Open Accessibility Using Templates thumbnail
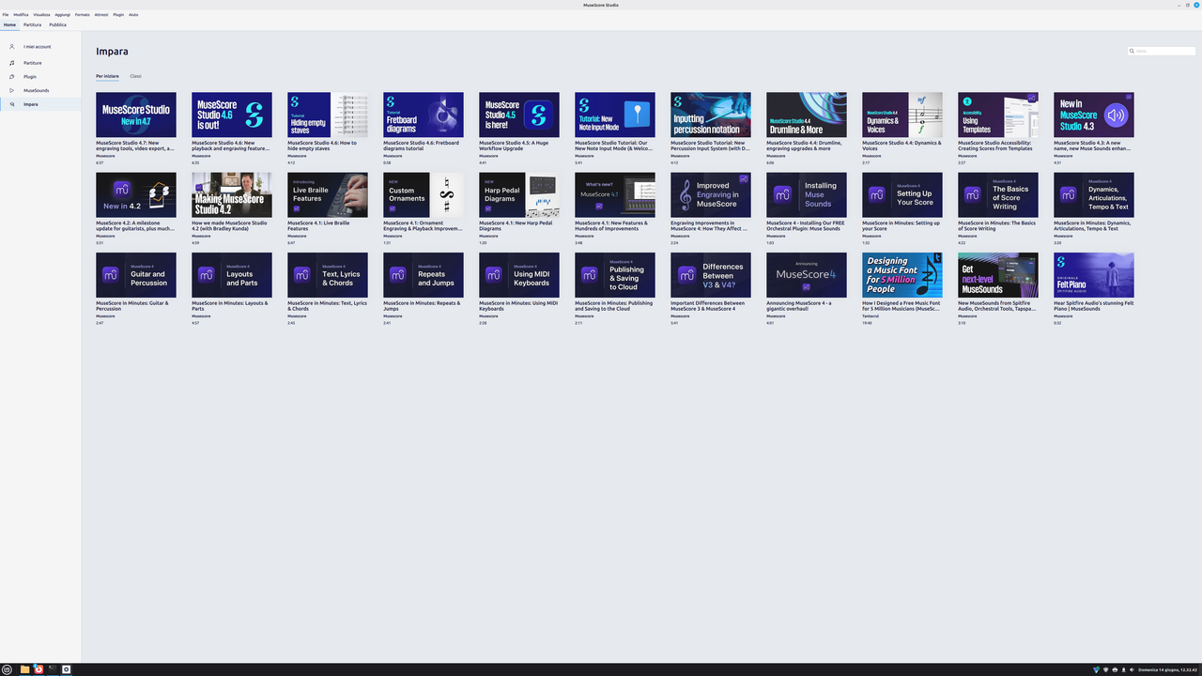 998,115
